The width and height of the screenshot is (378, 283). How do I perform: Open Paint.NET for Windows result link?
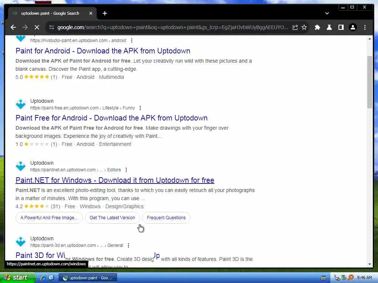[x=115, y=180]
